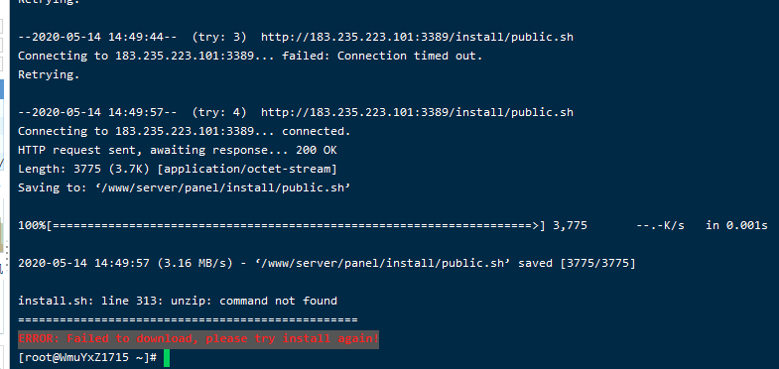Click the HTTP request 200 OK line

178,150
